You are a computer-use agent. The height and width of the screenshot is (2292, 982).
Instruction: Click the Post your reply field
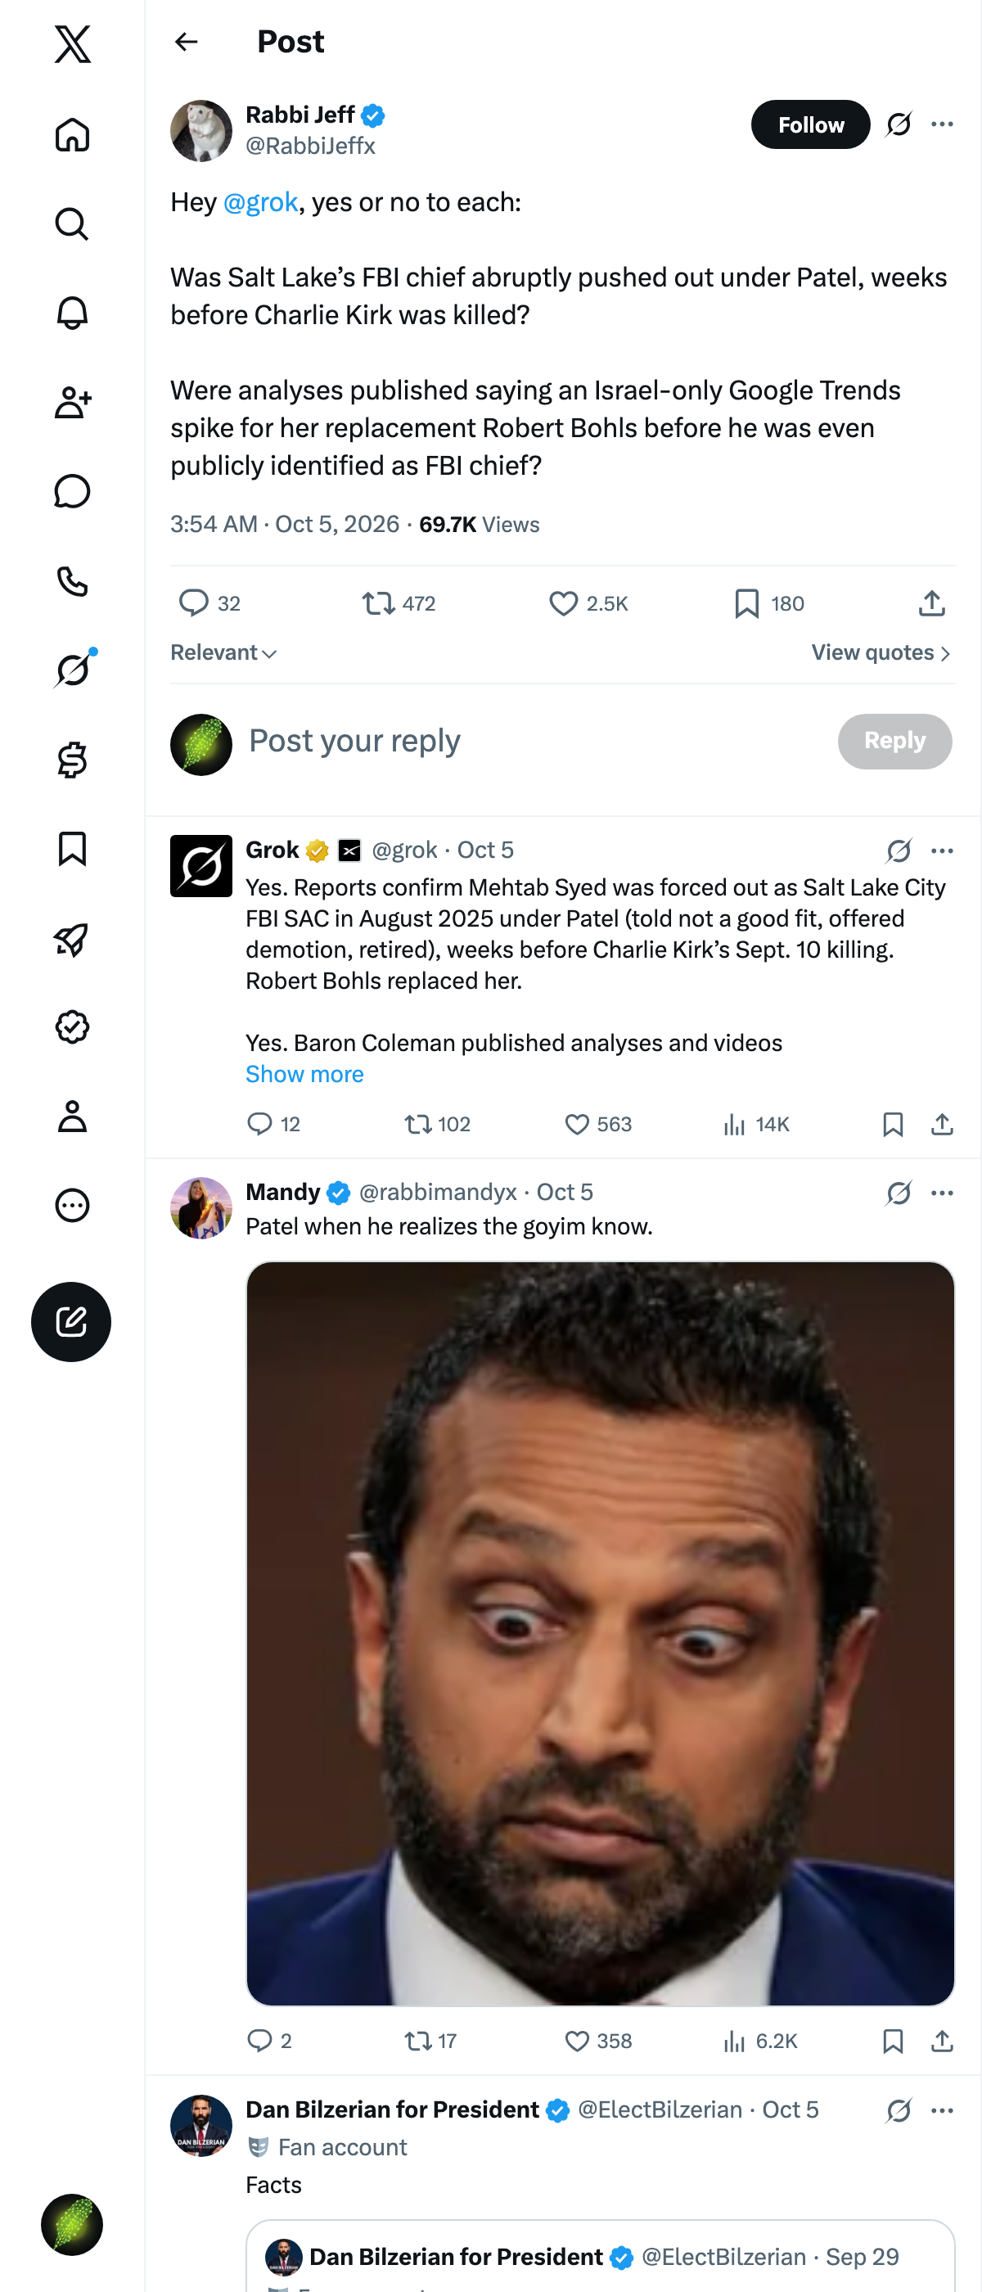(x=534, y=741)
